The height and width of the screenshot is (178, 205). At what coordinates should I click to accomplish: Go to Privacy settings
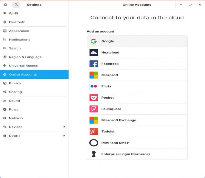[x=15, y=83]
